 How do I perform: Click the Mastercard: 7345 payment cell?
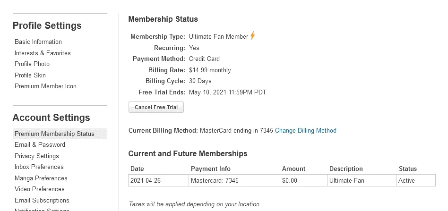pos(234,180)
